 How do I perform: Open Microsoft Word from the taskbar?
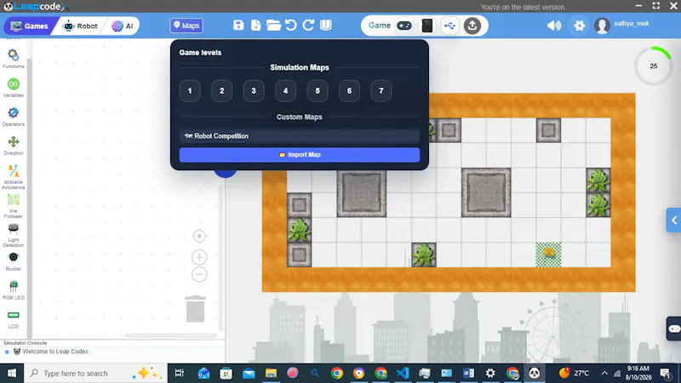coord(468,373)
